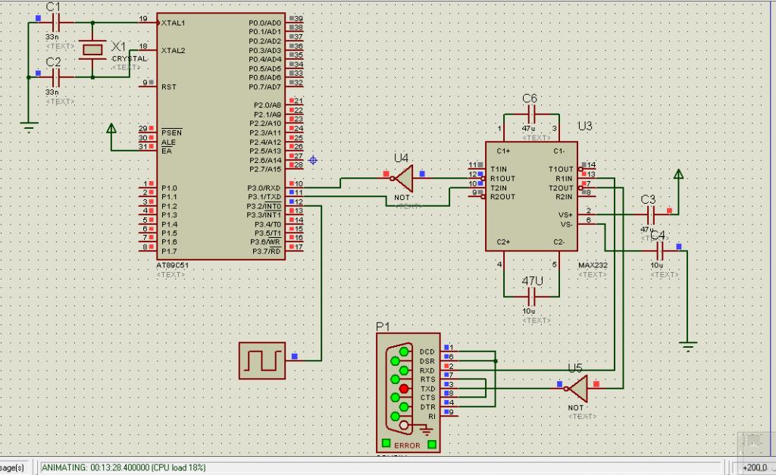Click the CTS label on P1

[x=427, y=398]
